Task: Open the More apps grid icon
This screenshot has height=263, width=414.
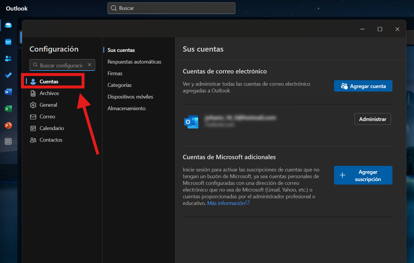Action: (8, 142)
